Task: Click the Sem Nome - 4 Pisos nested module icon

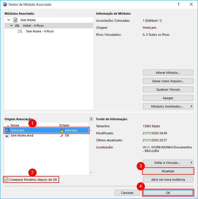Action: (x=20, y=31)
